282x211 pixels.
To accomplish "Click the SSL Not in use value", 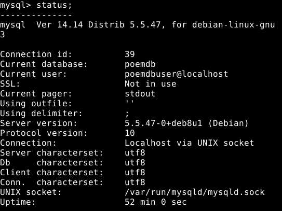I will 151,84.
